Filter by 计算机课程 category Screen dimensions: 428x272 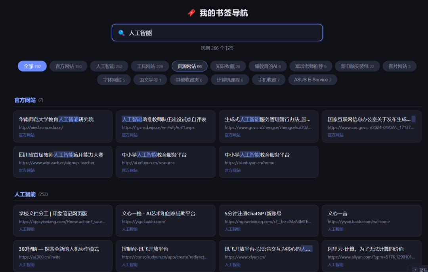tap(230, 80)
